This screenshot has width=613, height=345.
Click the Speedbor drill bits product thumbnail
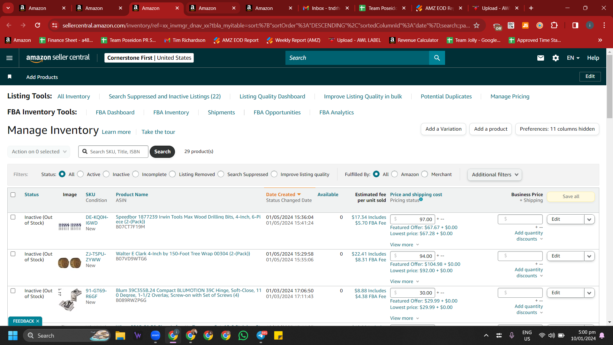pyautogui.click(x=70, y=226)
